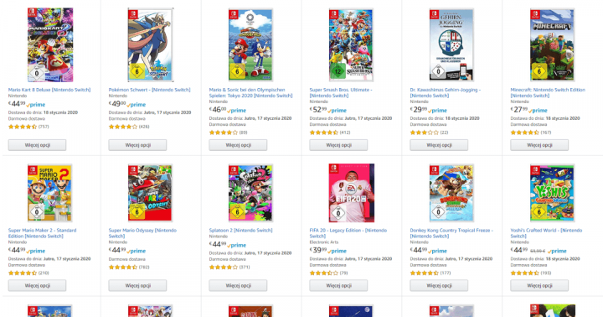The width and height of the screenshot is (603, 317).
Task: Open Pokémon Schwert cover image
Action: pyautogui.click(x=151, y=44)
